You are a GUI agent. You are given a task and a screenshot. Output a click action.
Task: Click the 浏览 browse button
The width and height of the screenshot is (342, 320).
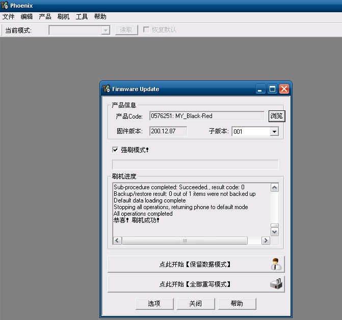(x=277, y=116)
